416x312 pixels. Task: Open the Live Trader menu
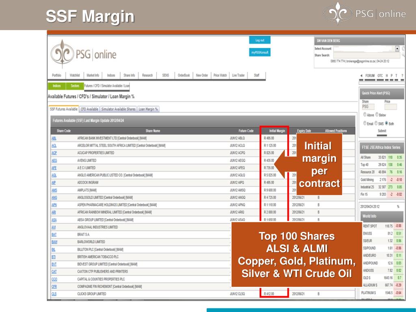tap(238, 75)
